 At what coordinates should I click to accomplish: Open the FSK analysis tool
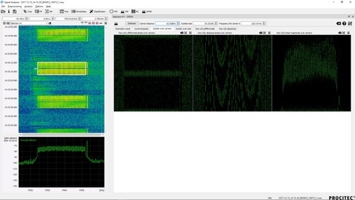click(124, 11)
